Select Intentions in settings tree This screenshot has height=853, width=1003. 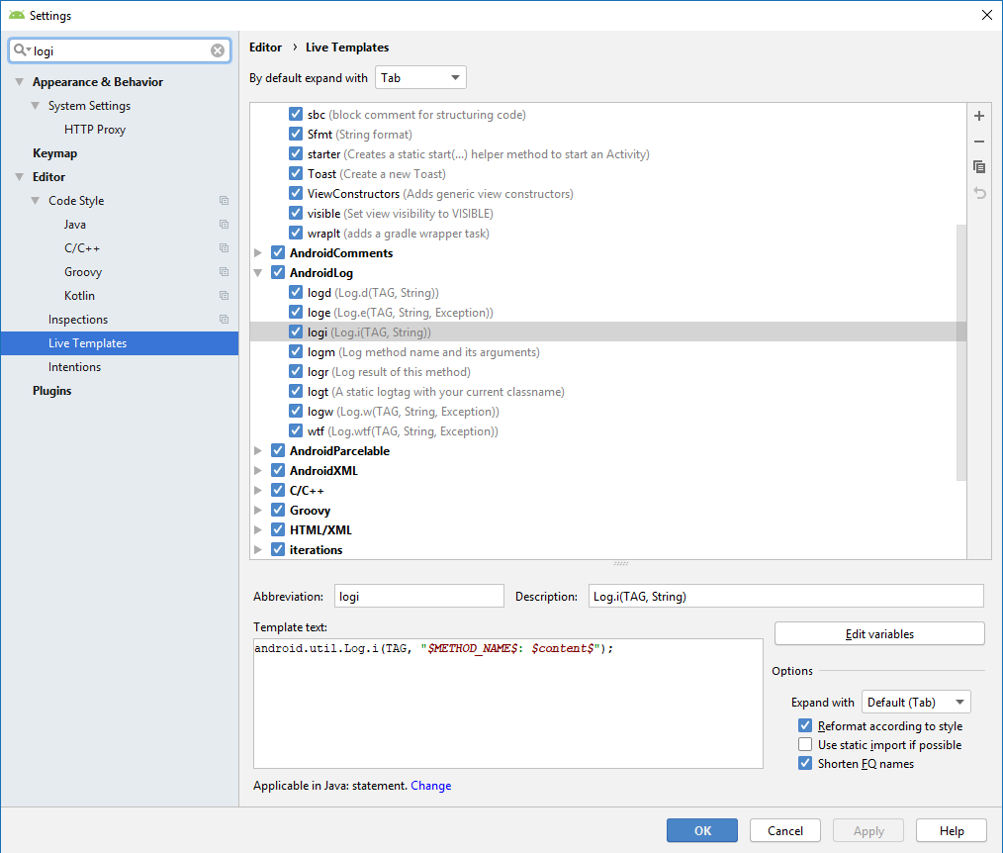tap(74, 367)
